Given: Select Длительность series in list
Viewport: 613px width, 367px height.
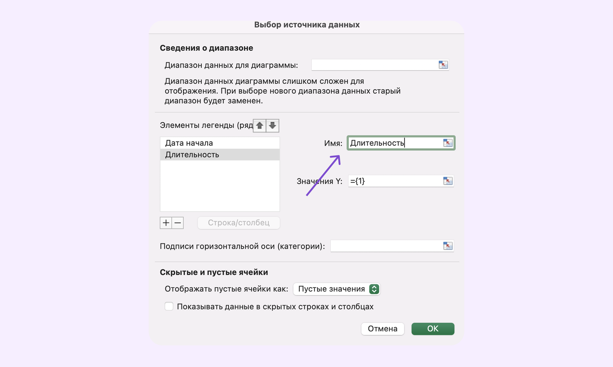Looking at the screenshot, I should click(x=220, y=155).
